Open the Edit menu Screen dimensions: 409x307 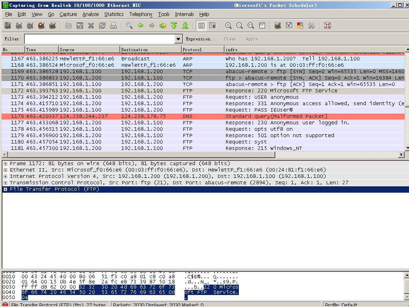click(x=22, y=14)
